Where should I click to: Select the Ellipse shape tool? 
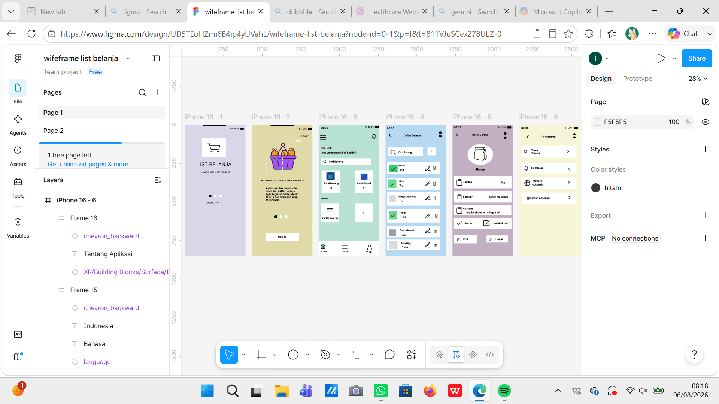tap(293, 355)
